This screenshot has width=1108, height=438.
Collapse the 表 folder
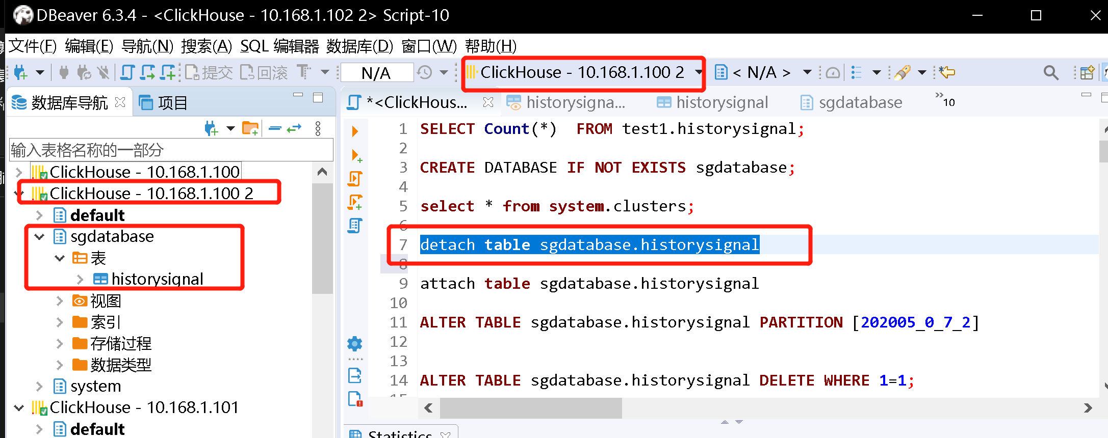pyautogui.click(x=60, y=258)
